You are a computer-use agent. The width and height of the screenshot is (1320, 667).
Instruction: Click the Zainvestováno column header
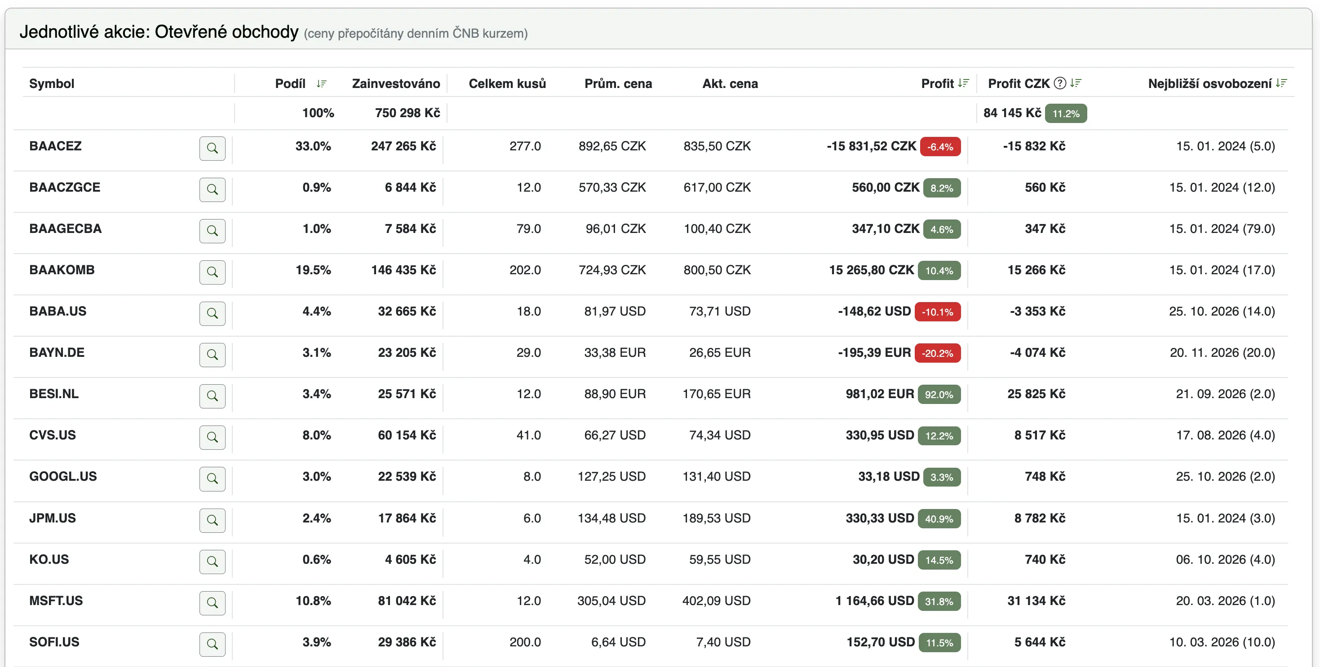pos(395,83)
